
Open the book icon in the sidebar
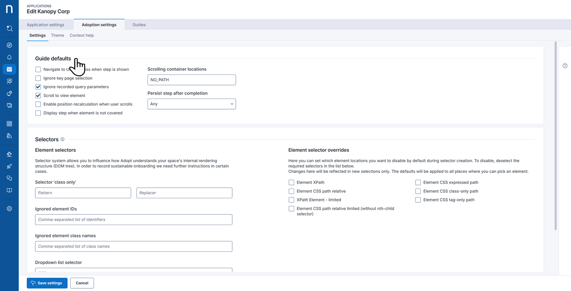click(x=9, y=190)
